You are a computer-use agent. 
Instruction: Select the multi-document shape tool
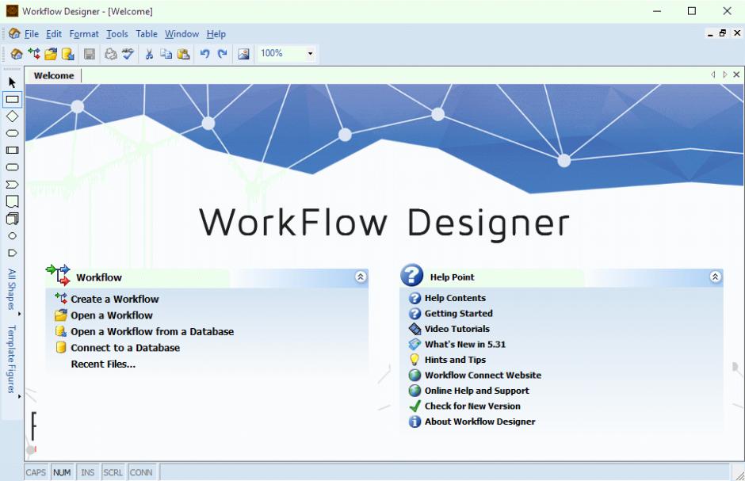13,219
